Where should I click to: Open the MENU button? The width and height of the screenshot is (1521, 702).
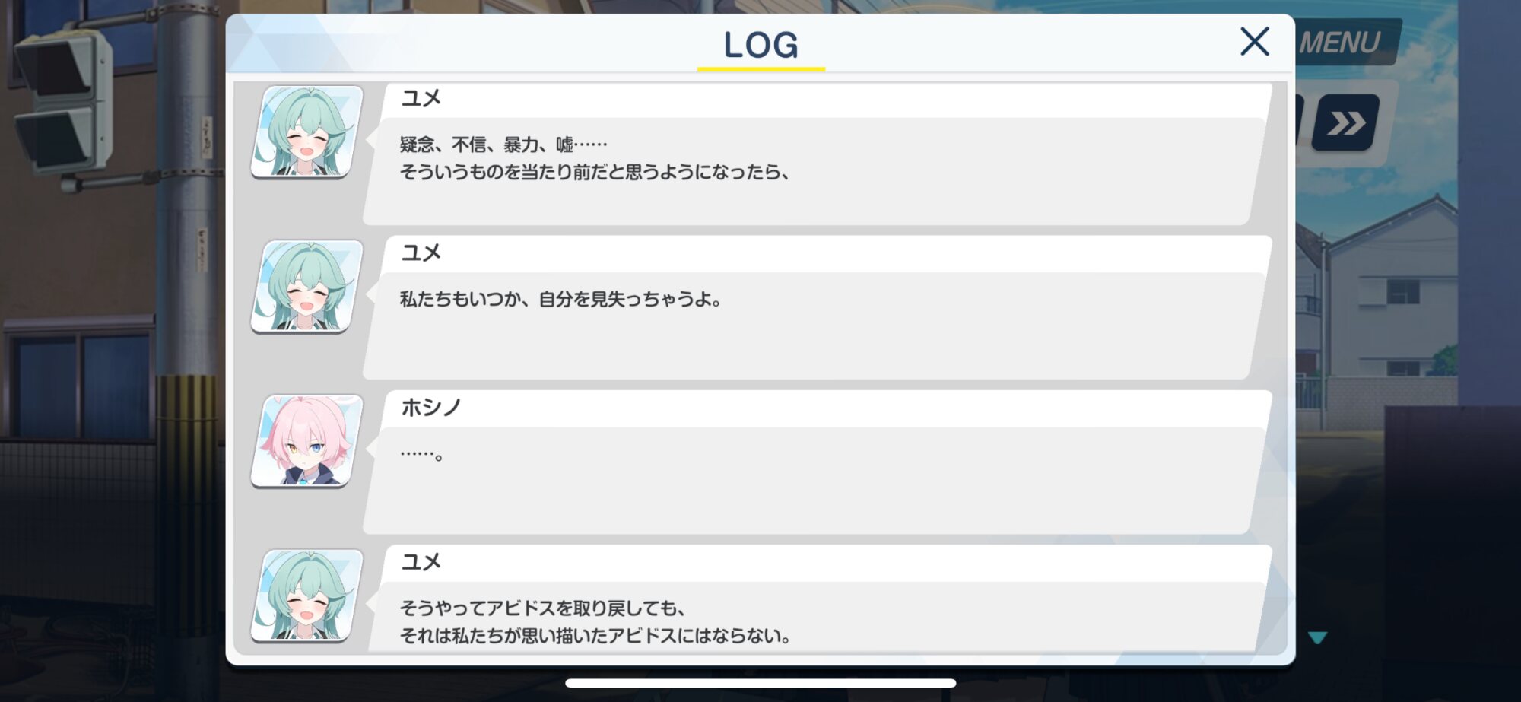1346,43
